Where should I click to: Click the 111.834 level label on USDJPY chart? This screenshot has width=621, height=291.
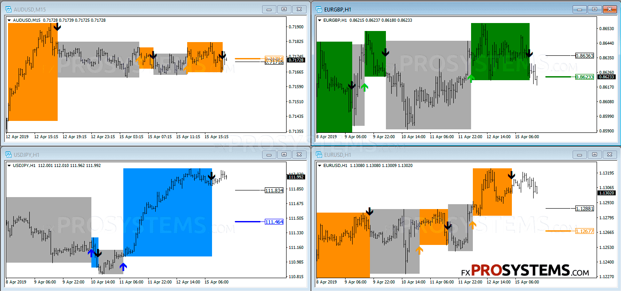(x=274, y=190)
